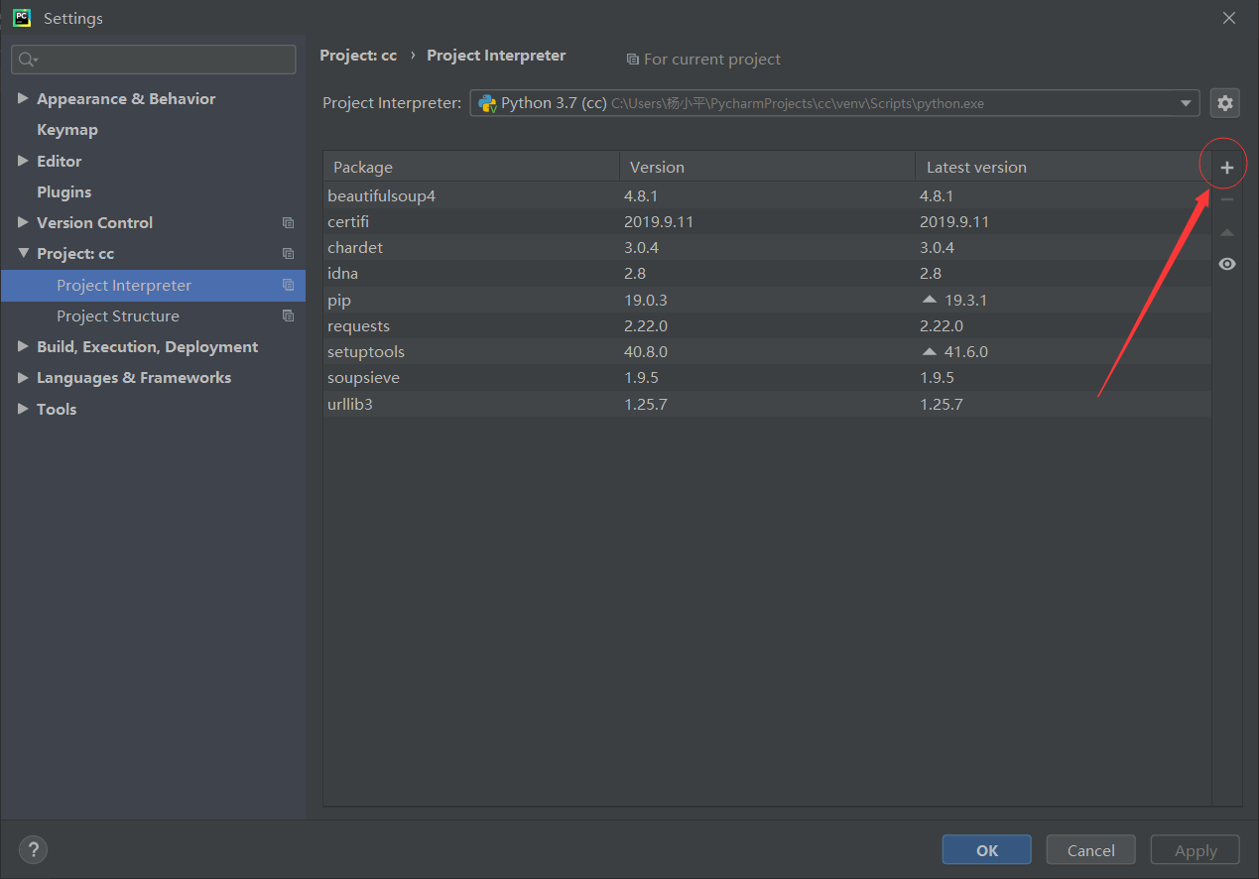
Task: Close the Settings dialog
Action: click(x=1229, y=18)
